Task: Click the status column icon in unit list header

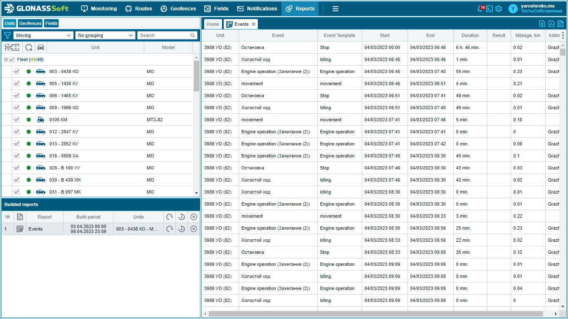Action: (x=29, y=47)
